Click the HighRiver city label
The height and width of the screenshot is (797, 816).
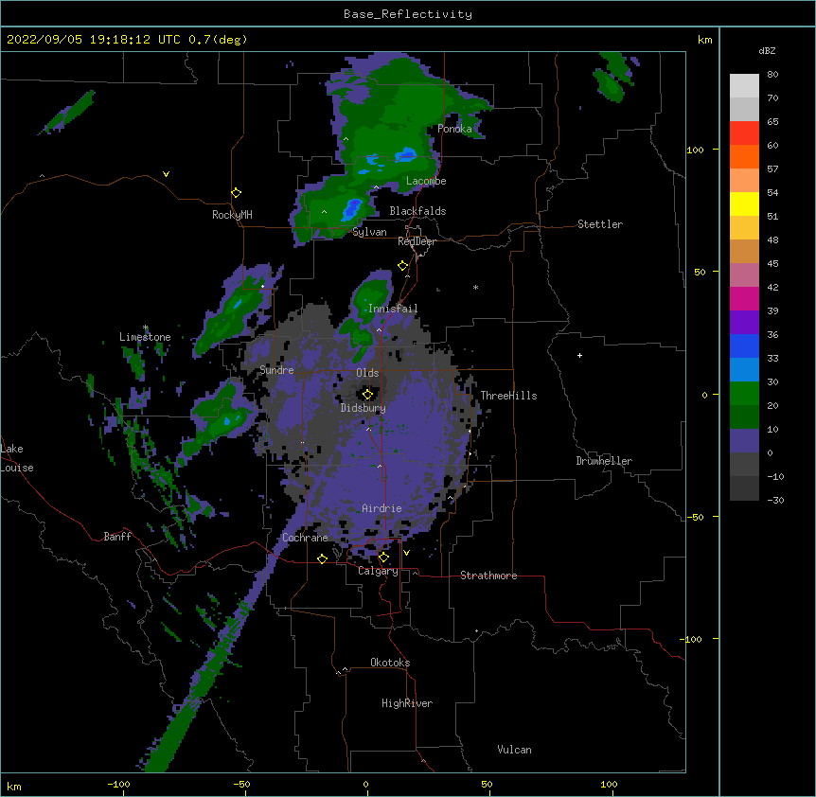[x=407, y=703]
